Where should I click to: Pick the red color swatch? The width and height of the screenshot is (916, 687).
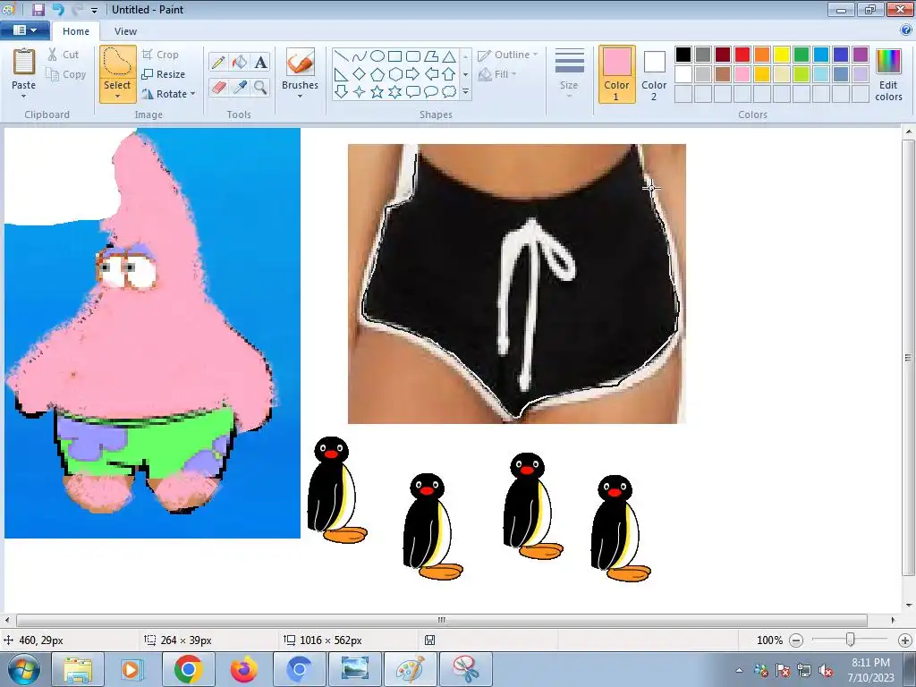[x=742, y=55]
